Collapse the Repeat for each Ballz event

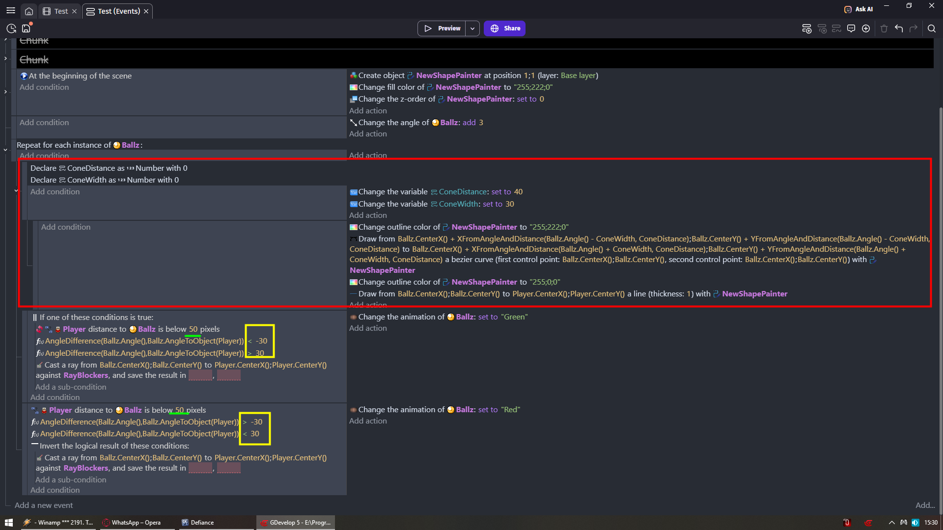pos(5,150)
